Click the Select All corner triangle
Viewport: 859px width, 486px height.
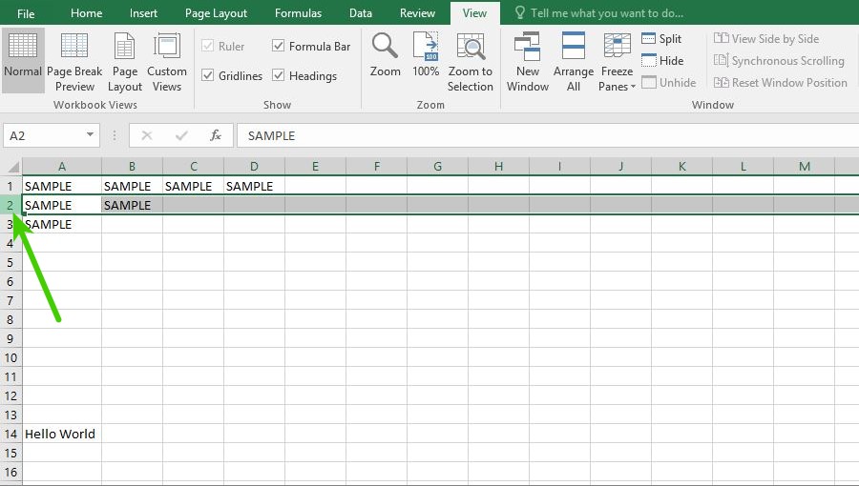12,166
